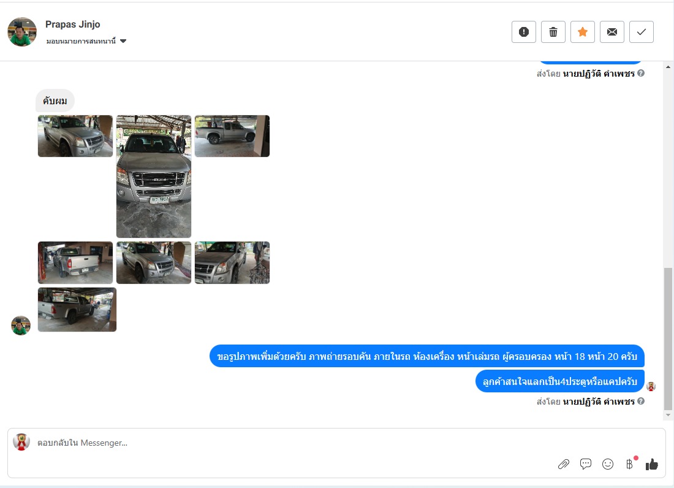Send a thumbs-up like
This screenshot has height=488, width=674.
pos(652,464)
